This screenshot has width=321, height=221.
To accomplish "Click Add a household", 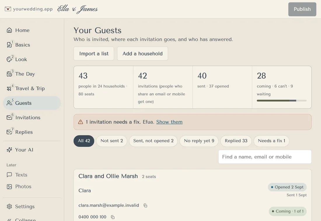I will (x=142, y=54).
